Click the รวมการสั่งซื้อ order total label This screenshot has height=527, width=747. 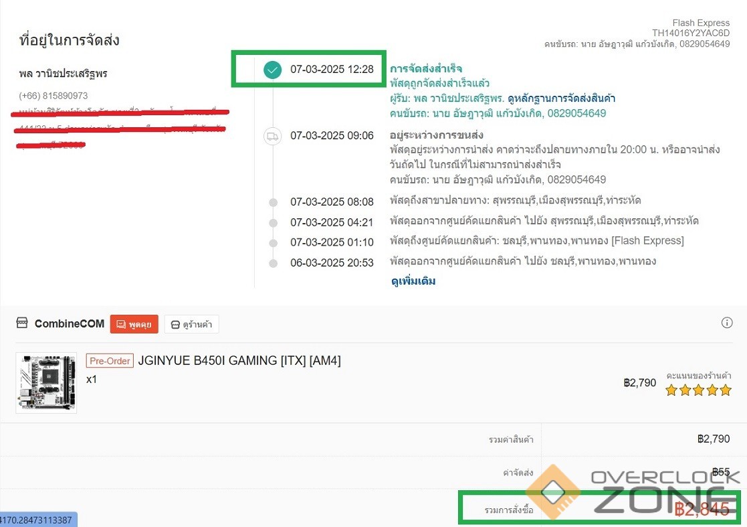509,510
